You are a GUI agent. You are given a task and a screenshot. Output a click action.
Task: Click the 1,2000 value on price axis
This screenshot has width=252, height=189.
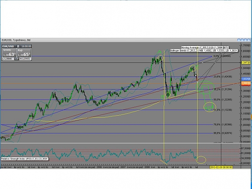click(x=246, y=102)
